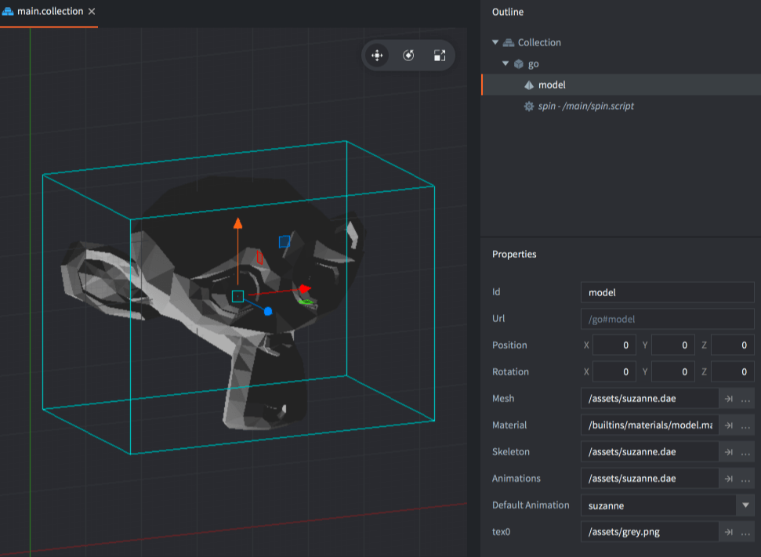Collapse the go game object node
This screenshot has height=557, width=761.
(506, 63)
